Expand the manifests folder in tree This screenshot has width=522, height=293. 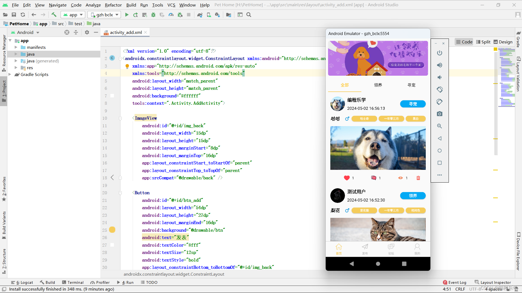click(16, 47)
